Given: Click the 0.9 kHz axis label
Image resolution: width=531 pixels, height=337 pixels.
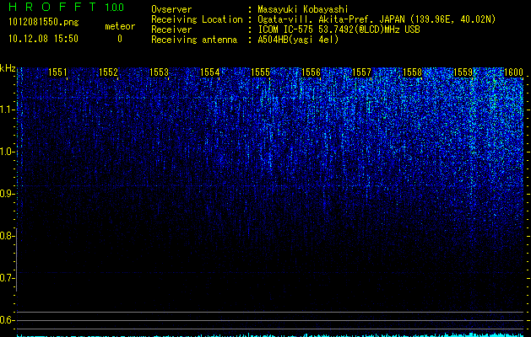Looking at the screenshot, I should (6, 194).
